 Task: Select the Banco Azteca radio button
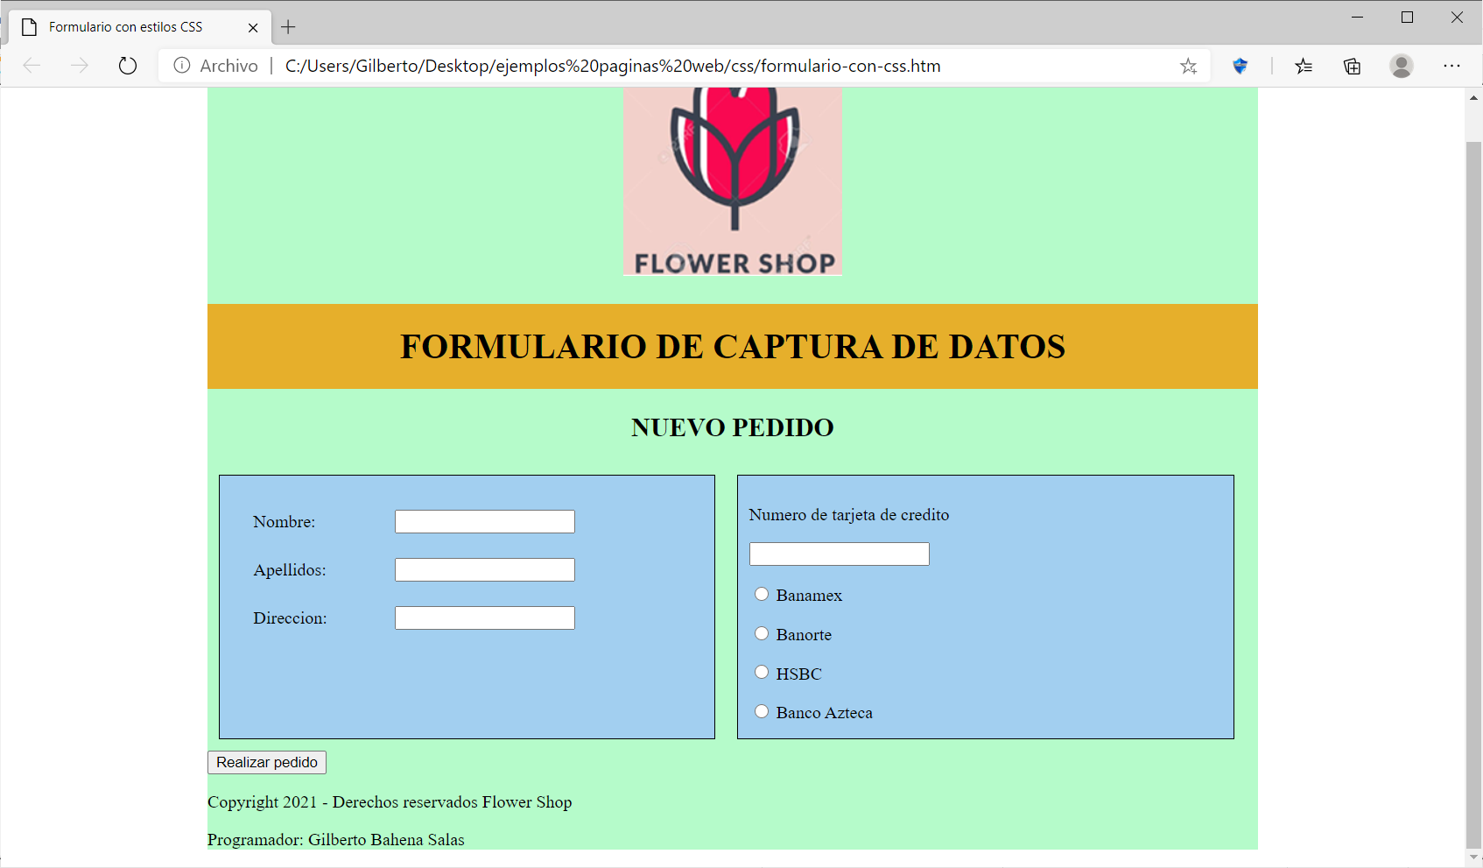pos(762,711)
